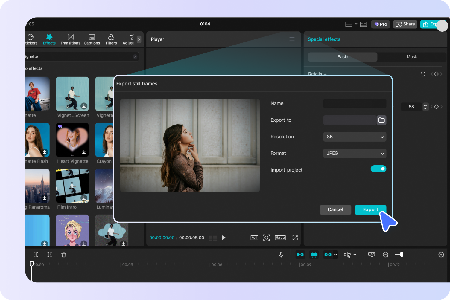450x300 pixels.
Task: Open the Resolution dropdown showing 8K
Action: pos(355,137)
